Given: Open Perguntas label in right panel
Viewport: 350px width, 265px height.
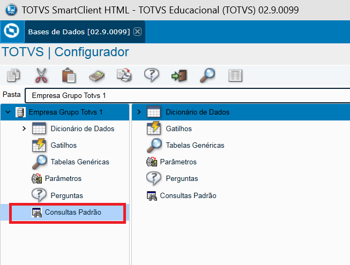Looking at the screenshot, I should 182,178.
